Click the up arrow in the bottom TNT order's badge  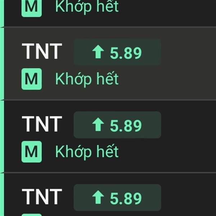click(x=98, y=197)
